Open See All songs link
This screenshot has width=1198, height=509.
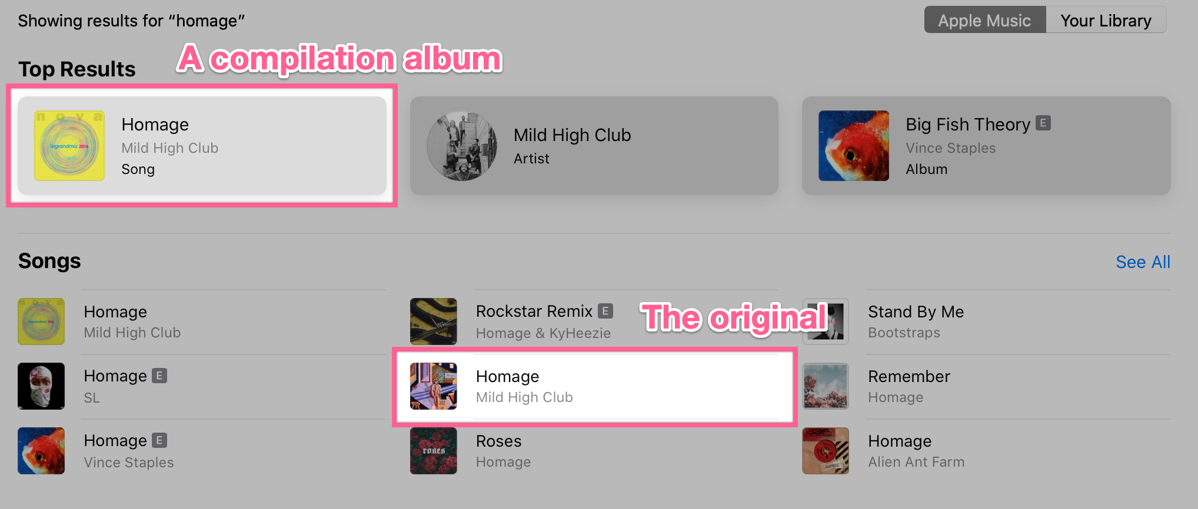click(1143, 262)
